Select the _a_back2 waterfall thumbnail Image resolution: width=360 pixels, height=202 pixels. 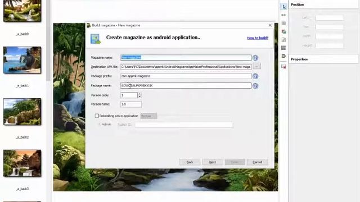tap(22, 112)
